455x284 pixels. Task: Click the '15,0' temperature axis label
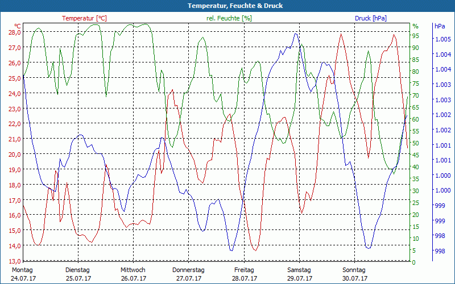[15, 231]
